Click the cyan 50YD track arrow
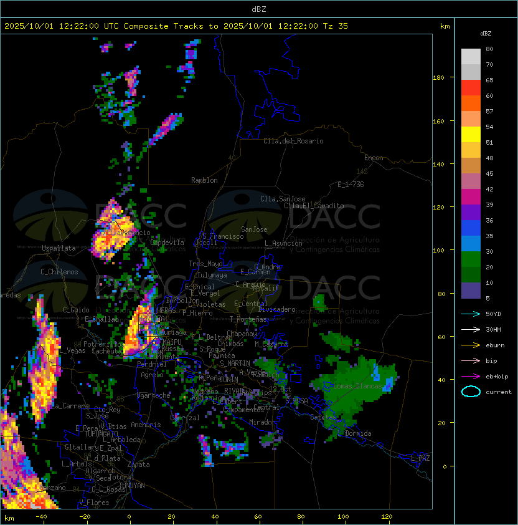The width and height of the screenshot is (518, 525). [x=471, y=314]
